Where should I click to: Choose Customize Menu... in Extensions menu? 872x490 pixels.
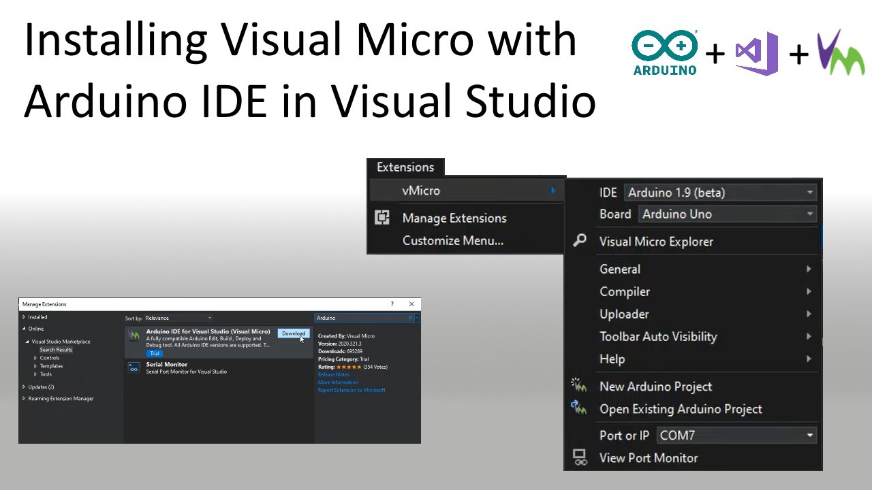pyautogui.click(x=453, y=240)
